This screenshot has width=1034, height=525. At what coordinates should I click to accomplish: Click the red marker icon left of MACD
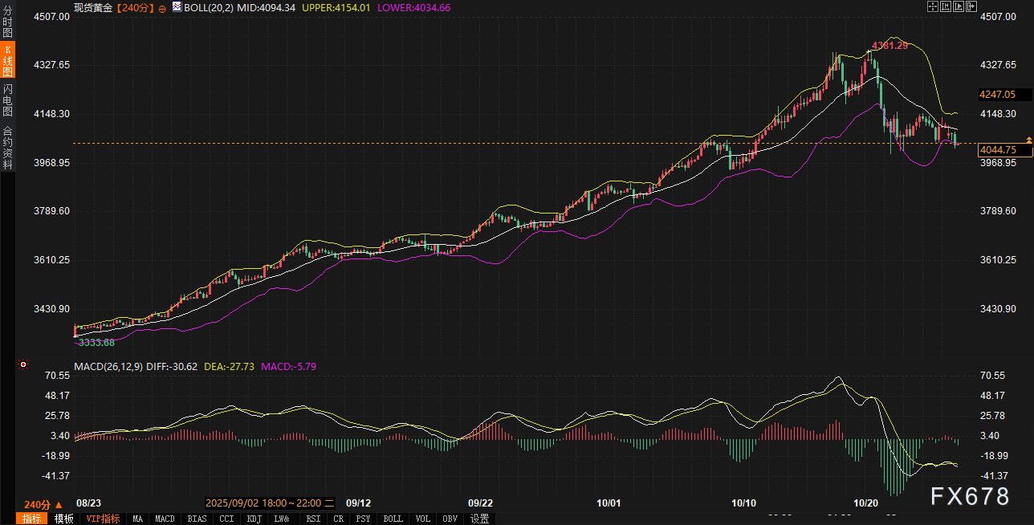(23, 365)
